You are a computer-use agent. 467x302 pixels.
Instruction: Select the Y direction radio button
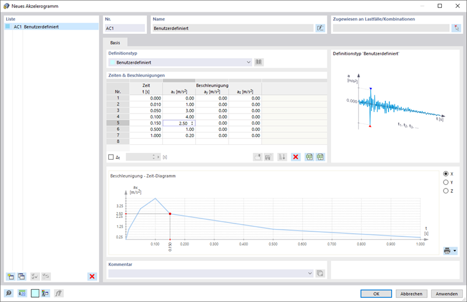pos(445,182)
